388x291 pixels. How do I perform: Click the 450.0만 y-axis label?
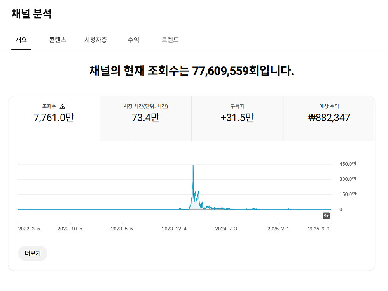pos(348,164)
